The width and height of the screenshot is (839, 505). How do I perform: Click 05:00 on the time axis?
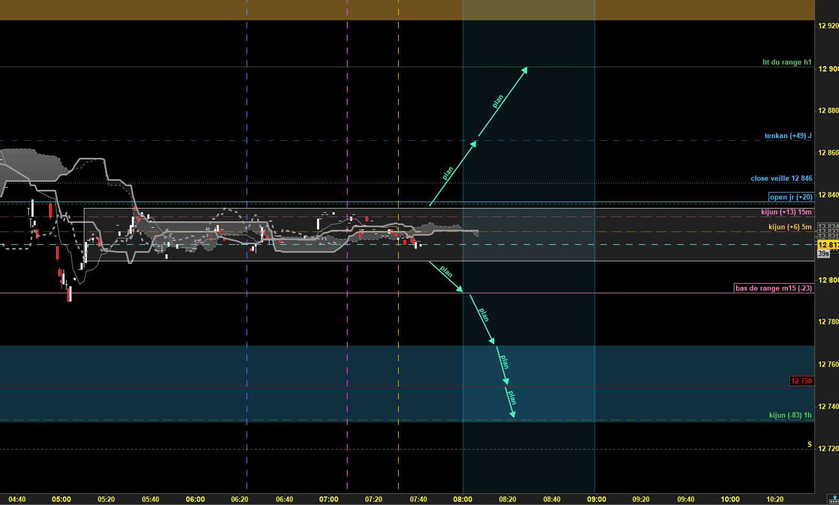(x=61, y=499)
